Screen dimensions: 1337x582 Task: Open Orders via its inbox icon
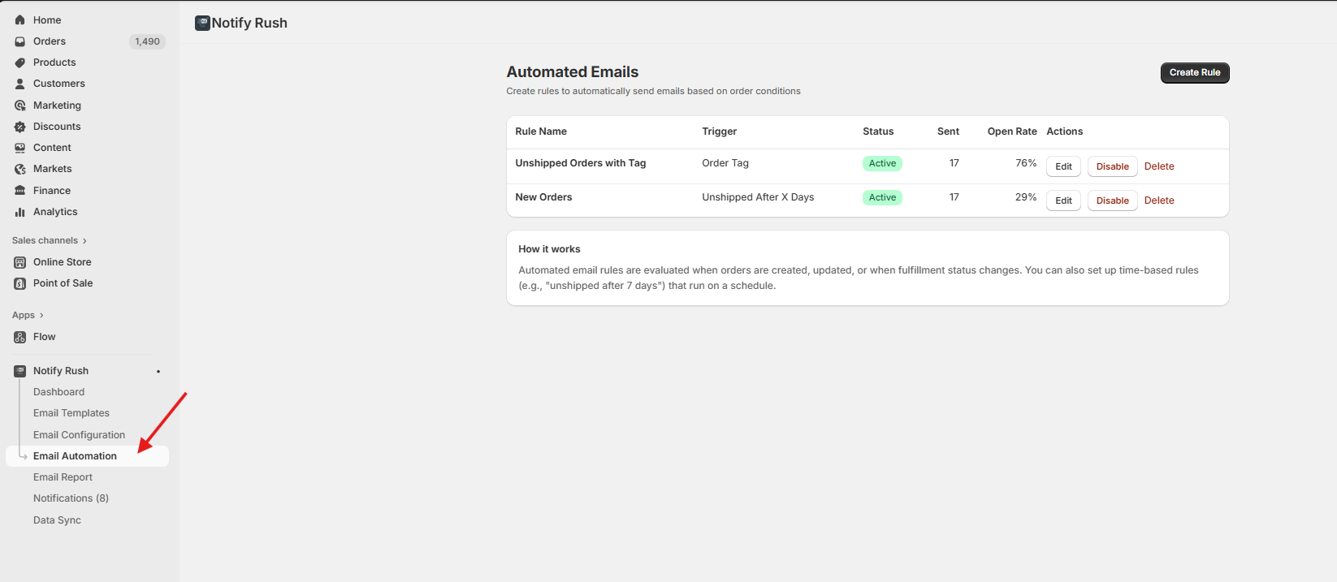click(20, 41)
